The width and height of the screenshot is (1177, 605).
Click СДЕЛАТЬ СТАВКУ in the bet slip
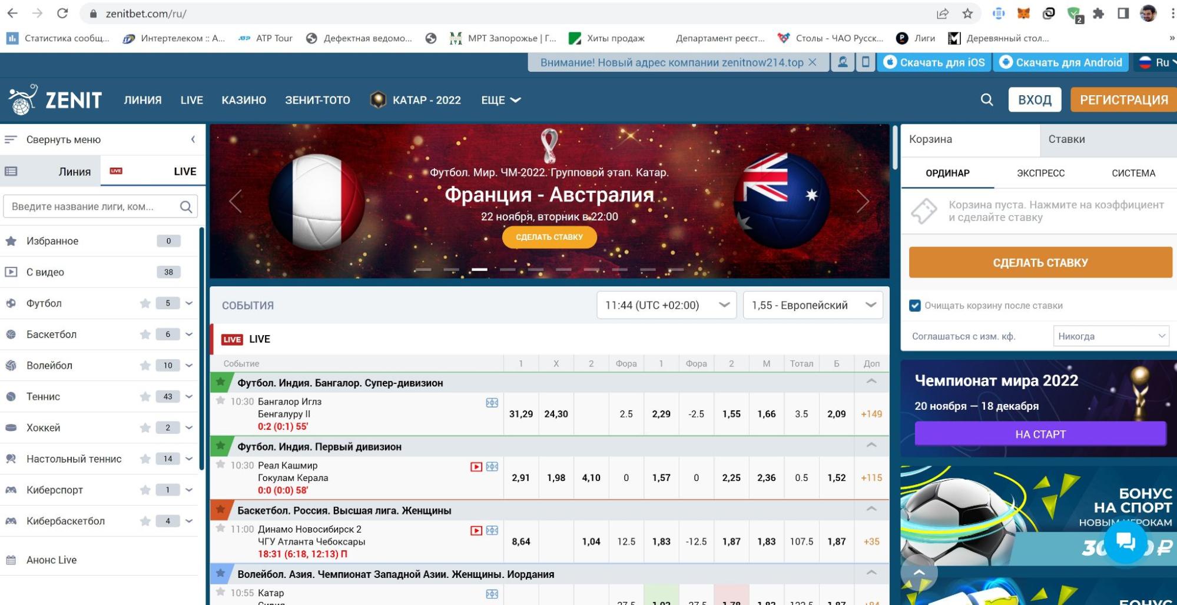(x=1040, y=262)
